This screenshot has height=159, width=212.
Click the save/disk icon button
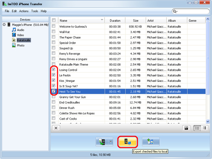click(x=186, y=128)
